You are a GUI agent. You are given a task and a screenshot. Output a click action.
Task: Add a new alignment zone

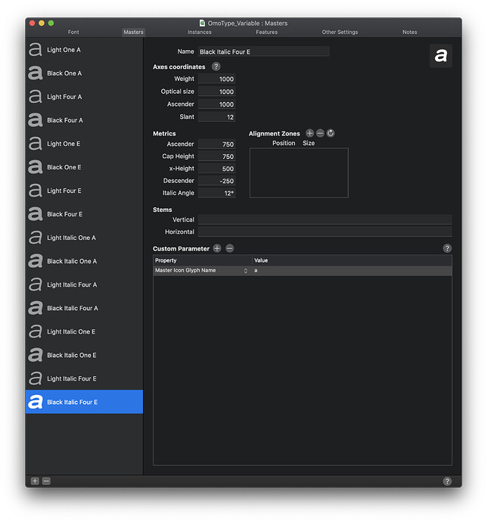(x=309, y=133)
